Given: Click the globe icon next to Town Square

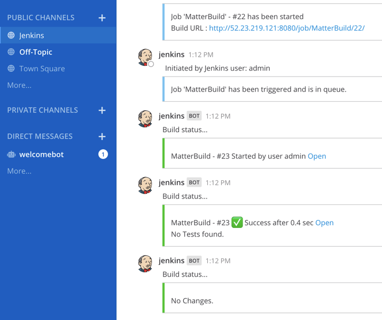Looking at the screenshot, I should [x=11, y=68].
